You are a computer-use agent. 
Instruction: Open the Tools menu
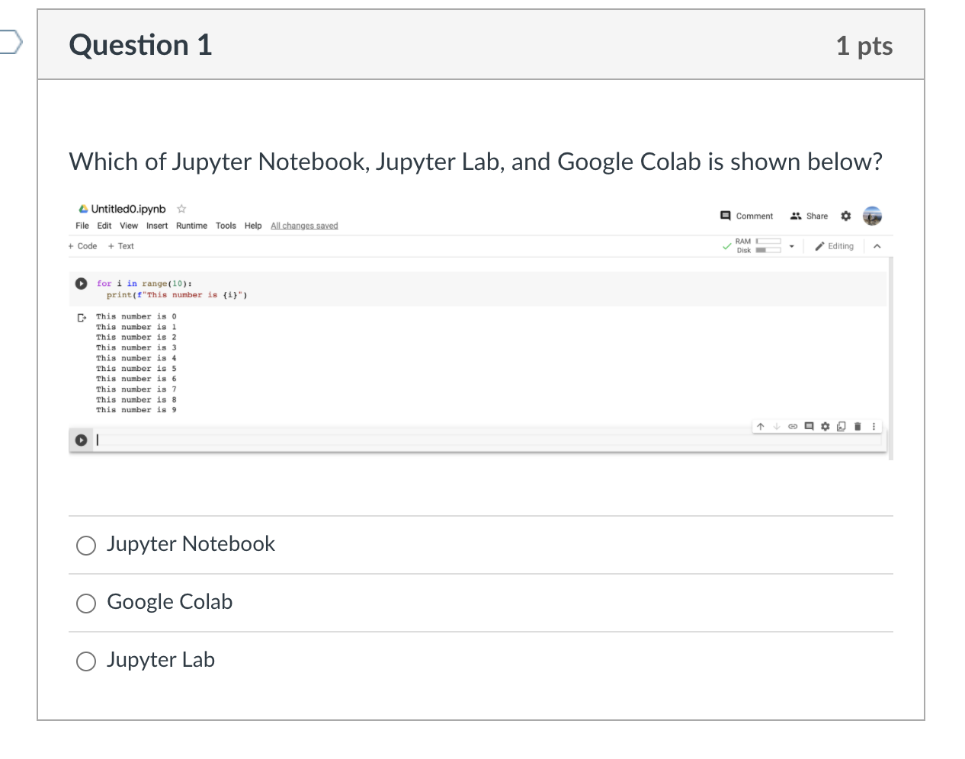(226, 226)
